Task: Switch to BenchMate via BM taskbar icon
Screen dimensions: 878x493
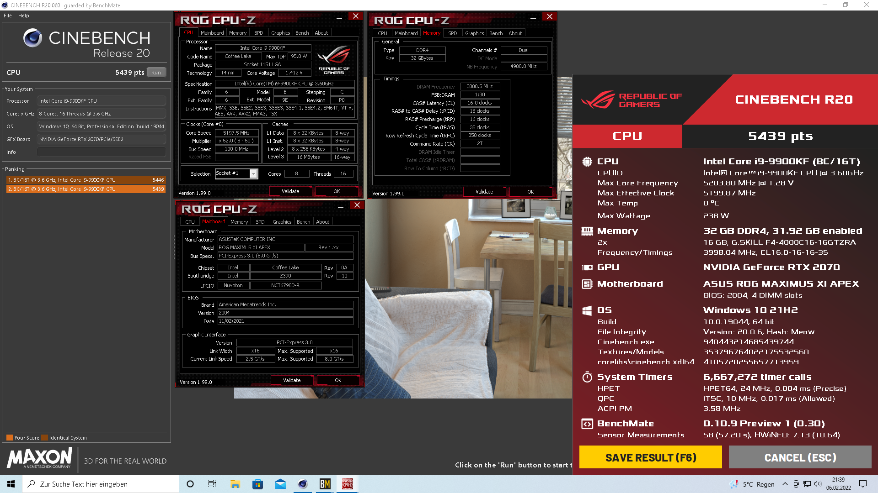Action: coord(325,484)
